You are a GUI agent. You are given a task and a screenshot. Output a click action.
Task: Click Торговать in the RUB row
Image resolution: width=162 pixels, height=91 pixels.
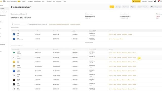click(x=116, y=39)
